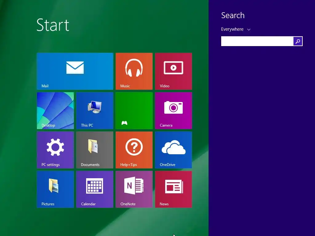The width and height of the screenshot is (315, 236).
Task: Click into the Search text box
Action: (257, 41)
